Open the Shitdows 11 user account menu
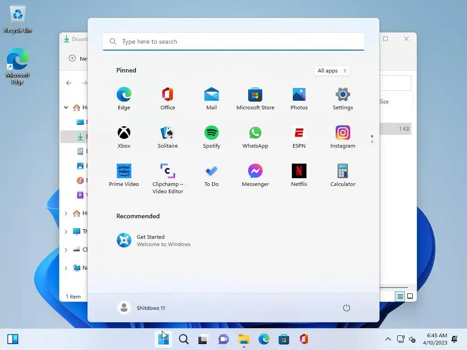 [x=141, y=308]
